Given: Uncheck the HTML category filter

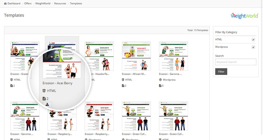Looking at the screenshot, I should pyautogui.click(x=253, y=40).
